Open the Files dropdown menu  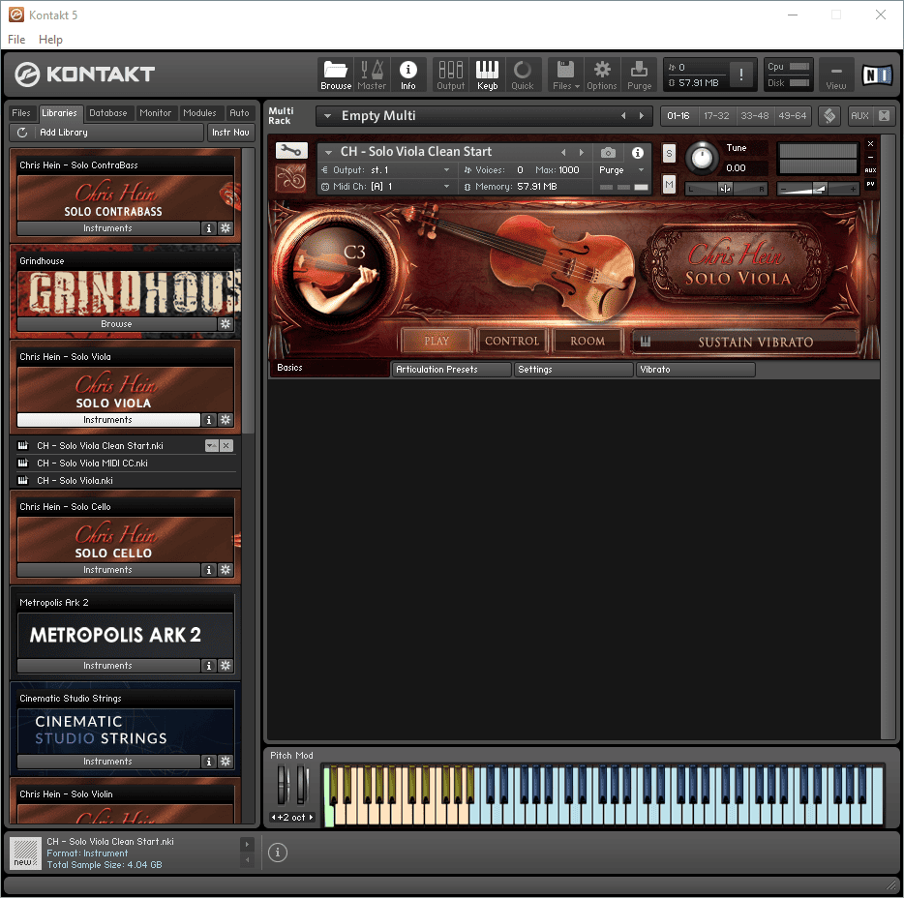pyautogui.click(x=565, y=75)
